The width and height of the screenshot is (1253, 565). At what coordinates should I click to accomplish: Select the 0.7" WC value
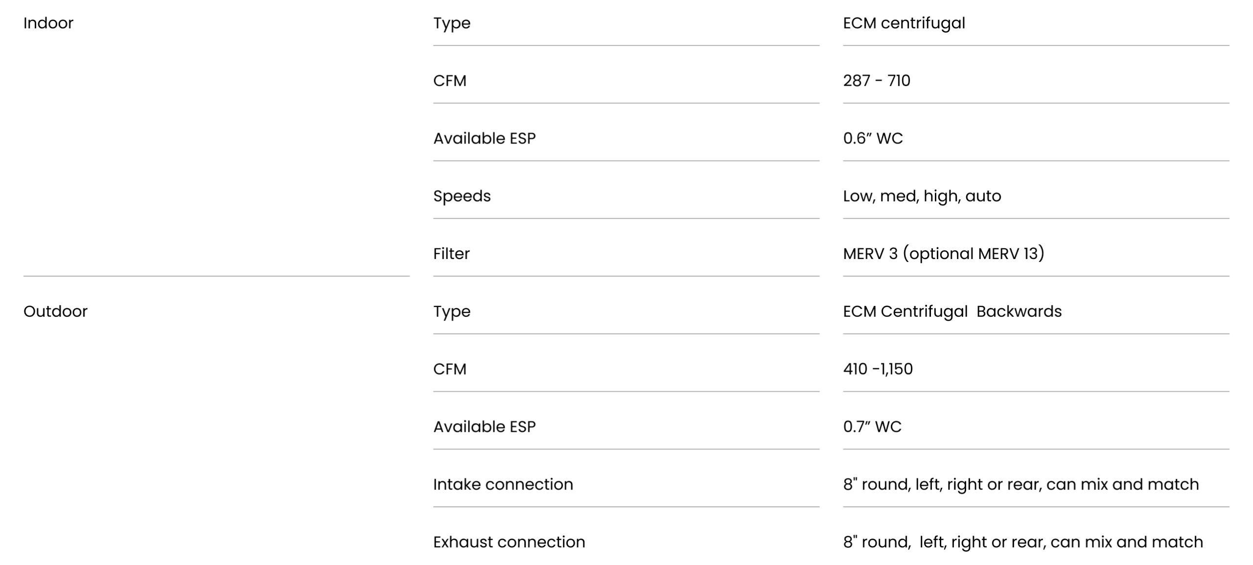[x=872, y=427]
